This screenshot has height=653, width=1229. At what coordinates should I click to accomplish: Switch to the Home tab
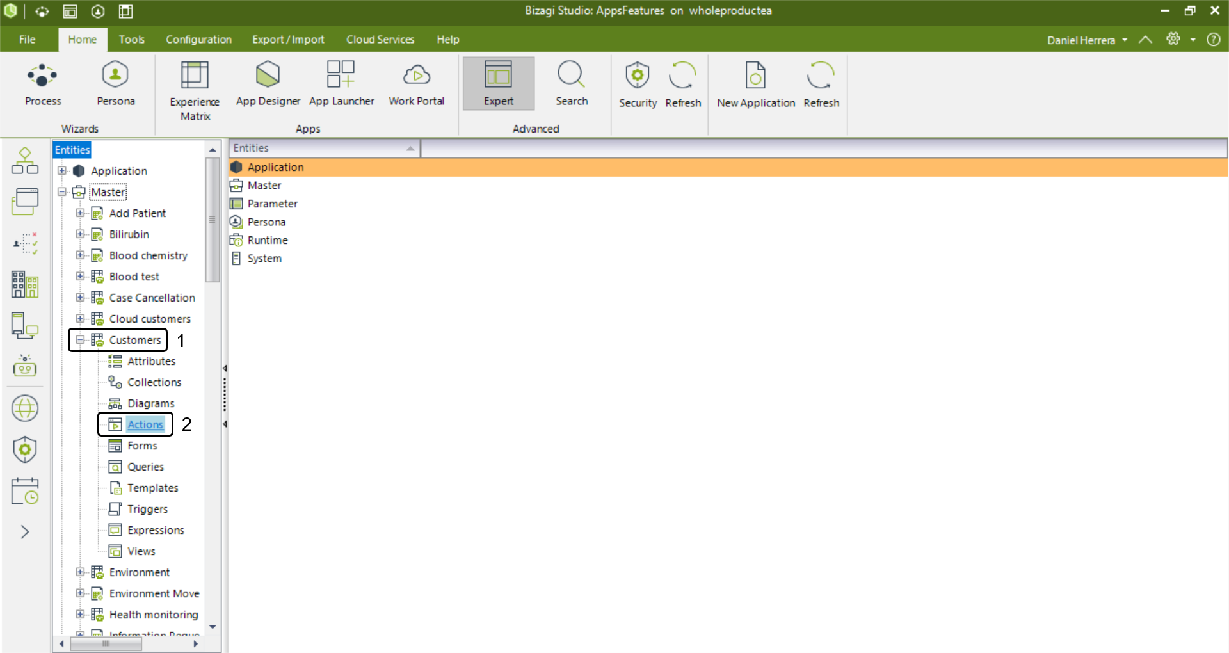coord(83,39)
